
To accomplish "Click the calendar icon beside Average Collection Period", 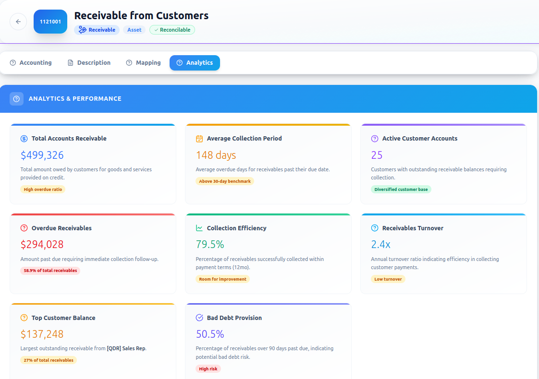I will pos(199,139).
